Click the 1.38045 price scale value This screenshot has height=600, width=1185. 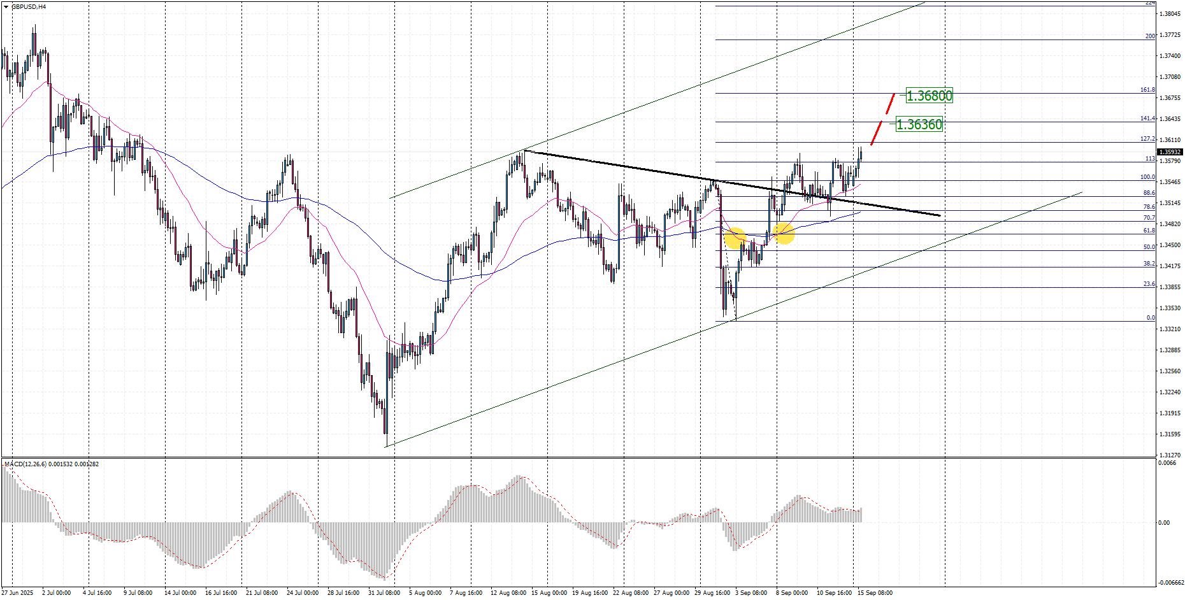tap(1170, 14)
